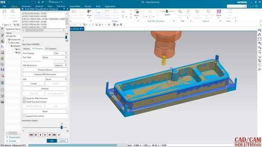Click the search icon in Find a Command
The width and height of the screenshot is (262, 147).
tap(245, 6)
